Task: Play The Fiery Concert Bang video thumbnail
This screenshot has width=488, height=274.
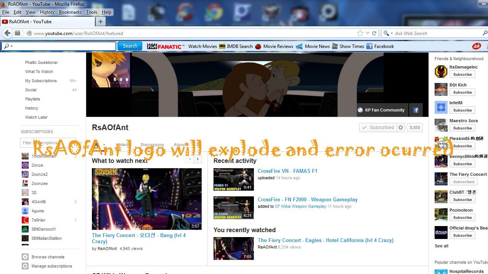Action: tap(147, 199)
